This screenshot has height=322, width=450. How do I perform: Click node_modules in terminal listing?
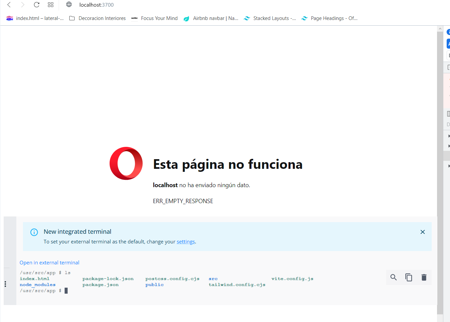pyautogui.click(x=38, y=285)
